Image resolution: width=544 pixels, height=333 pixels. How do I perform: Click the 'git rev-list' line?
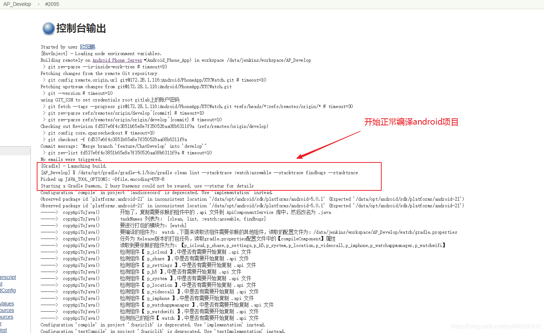127,153
